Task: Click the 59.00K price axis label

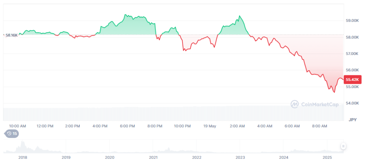Action: point(352,21)
